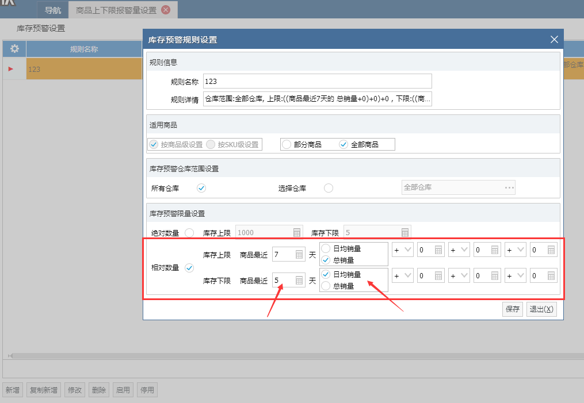Close the 商品上下限报警量设置 tab with red X
The height and width of the screenshot is (403, 584).
click(166, 10)
